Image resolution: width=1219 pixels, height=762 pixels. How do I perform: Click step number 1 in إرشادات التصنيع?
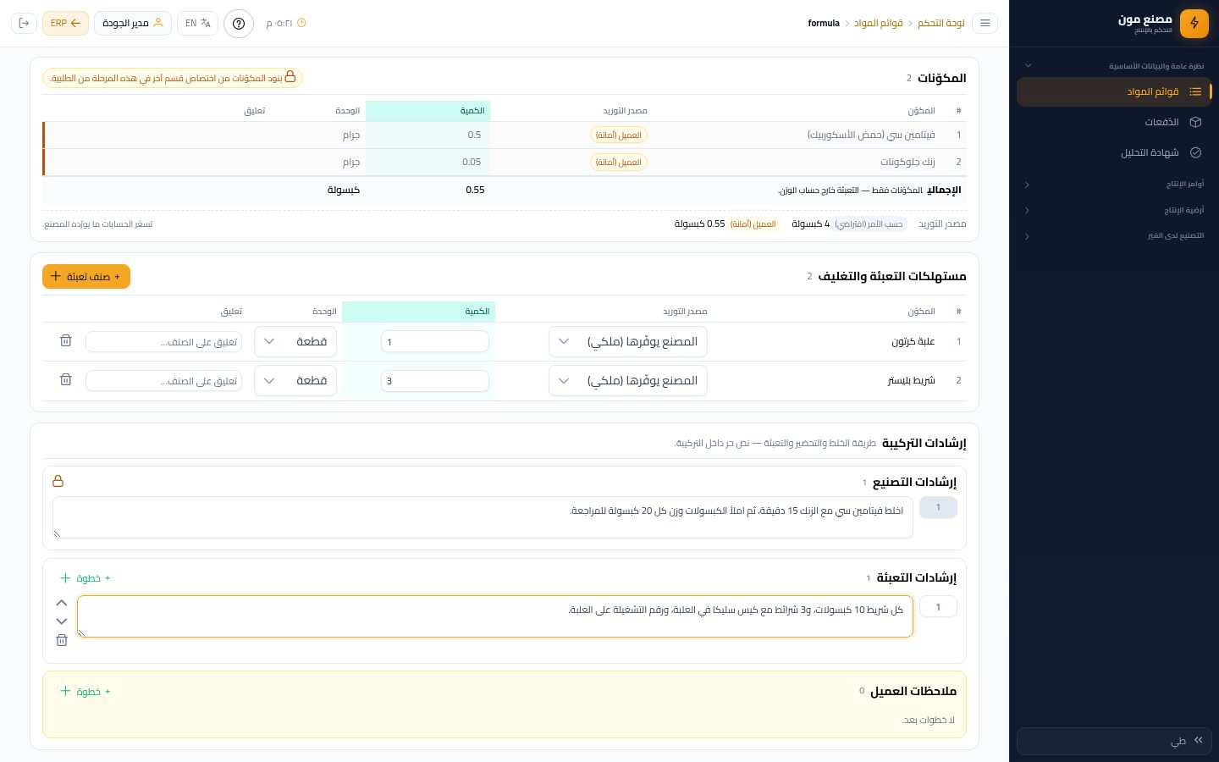938,507
